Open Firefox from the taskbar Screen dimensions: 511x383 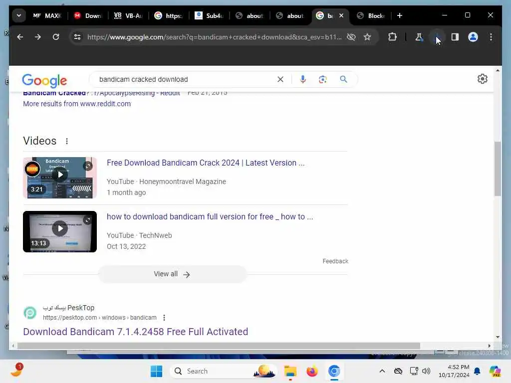pos(312,371)
